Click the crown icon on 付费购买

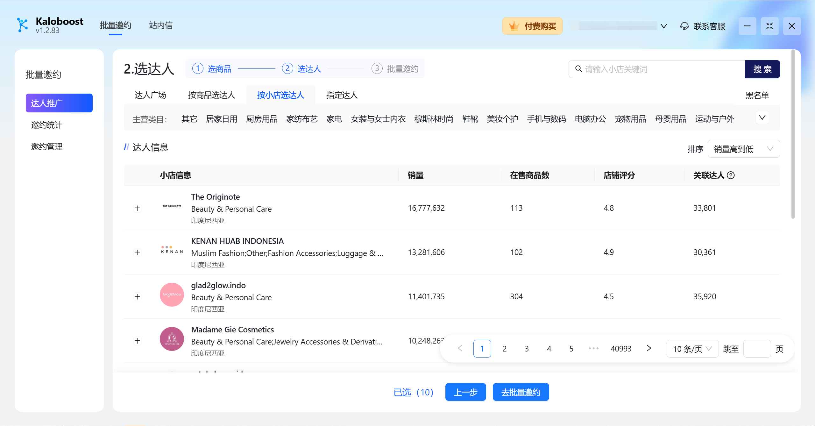[x=514, y=26]
